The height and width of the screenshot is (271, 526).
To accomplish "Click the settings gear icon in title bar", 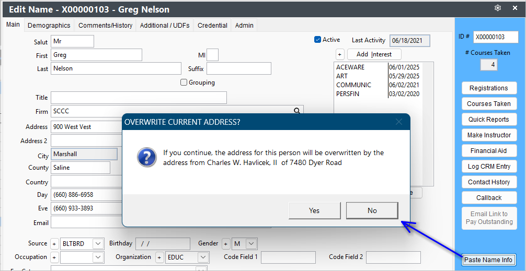I will pos(498,8).
